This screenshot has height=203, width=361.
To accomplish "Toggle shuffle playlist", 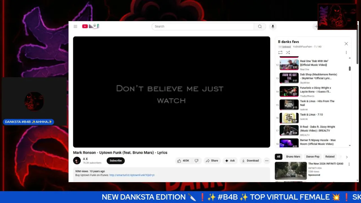I will [288, 52].
